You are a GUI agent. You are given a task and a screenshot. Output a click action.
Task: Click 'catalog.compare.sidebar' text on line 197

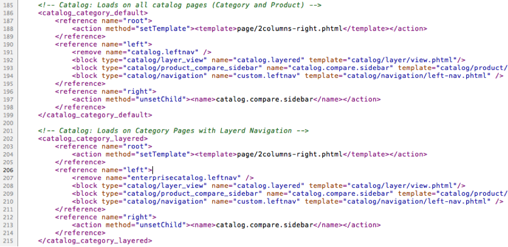(x=264, y=99)
